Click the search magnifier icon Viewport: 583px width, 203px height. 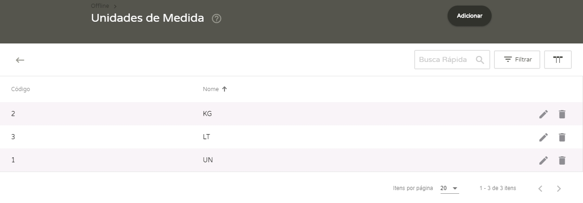point(480,60)
